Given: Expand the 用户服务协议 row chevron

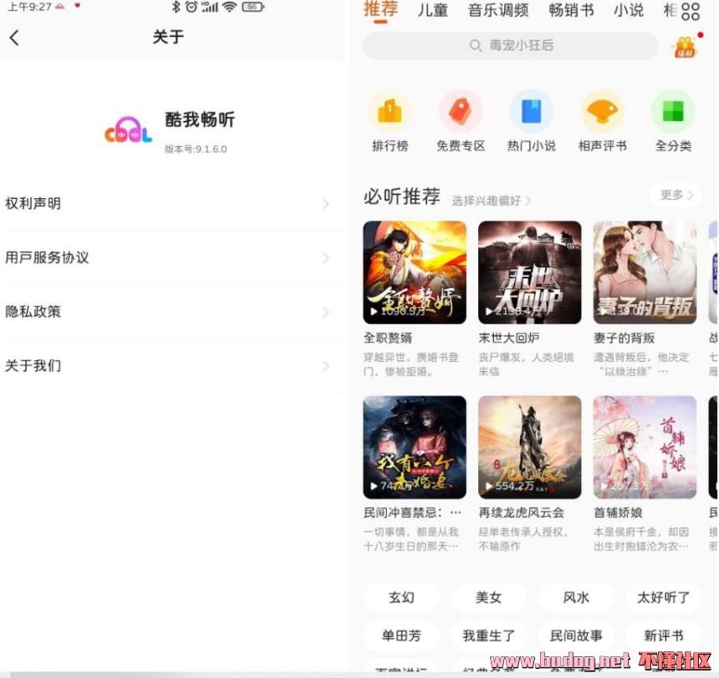Looking at the screenshot, I should coord(325,258).
